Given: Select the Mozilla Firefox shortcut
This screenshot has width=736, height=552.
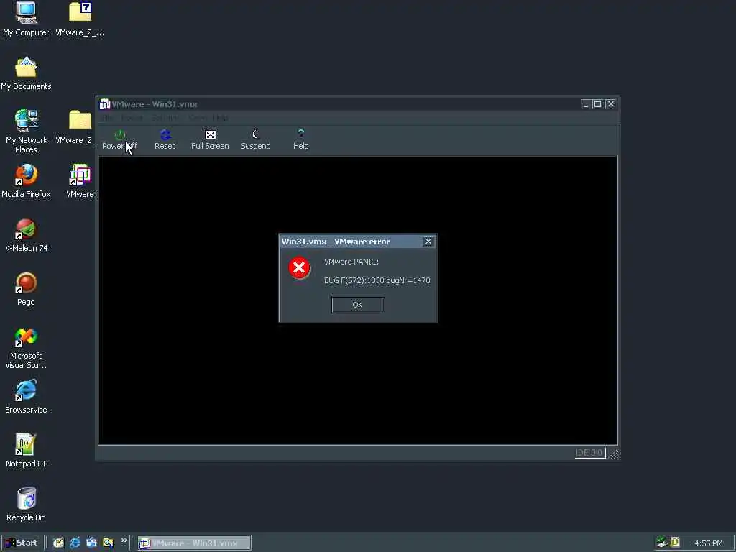Looking at the screenshot, I should click(26, 181).
